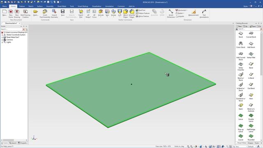Screen dimensions: 263x148
Task: Open the Feature ribbon tab
Action: pyautogui.click(x=22, y=6)
